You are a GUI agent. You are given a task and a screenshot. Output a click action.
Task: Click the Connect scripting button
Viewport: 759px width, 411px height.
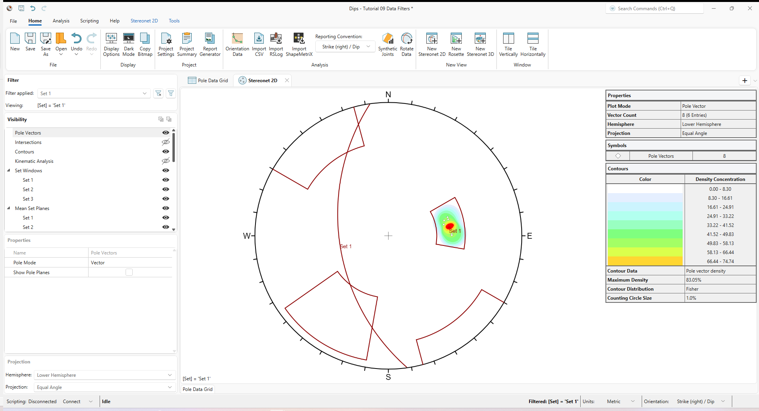tap(71, 401)
